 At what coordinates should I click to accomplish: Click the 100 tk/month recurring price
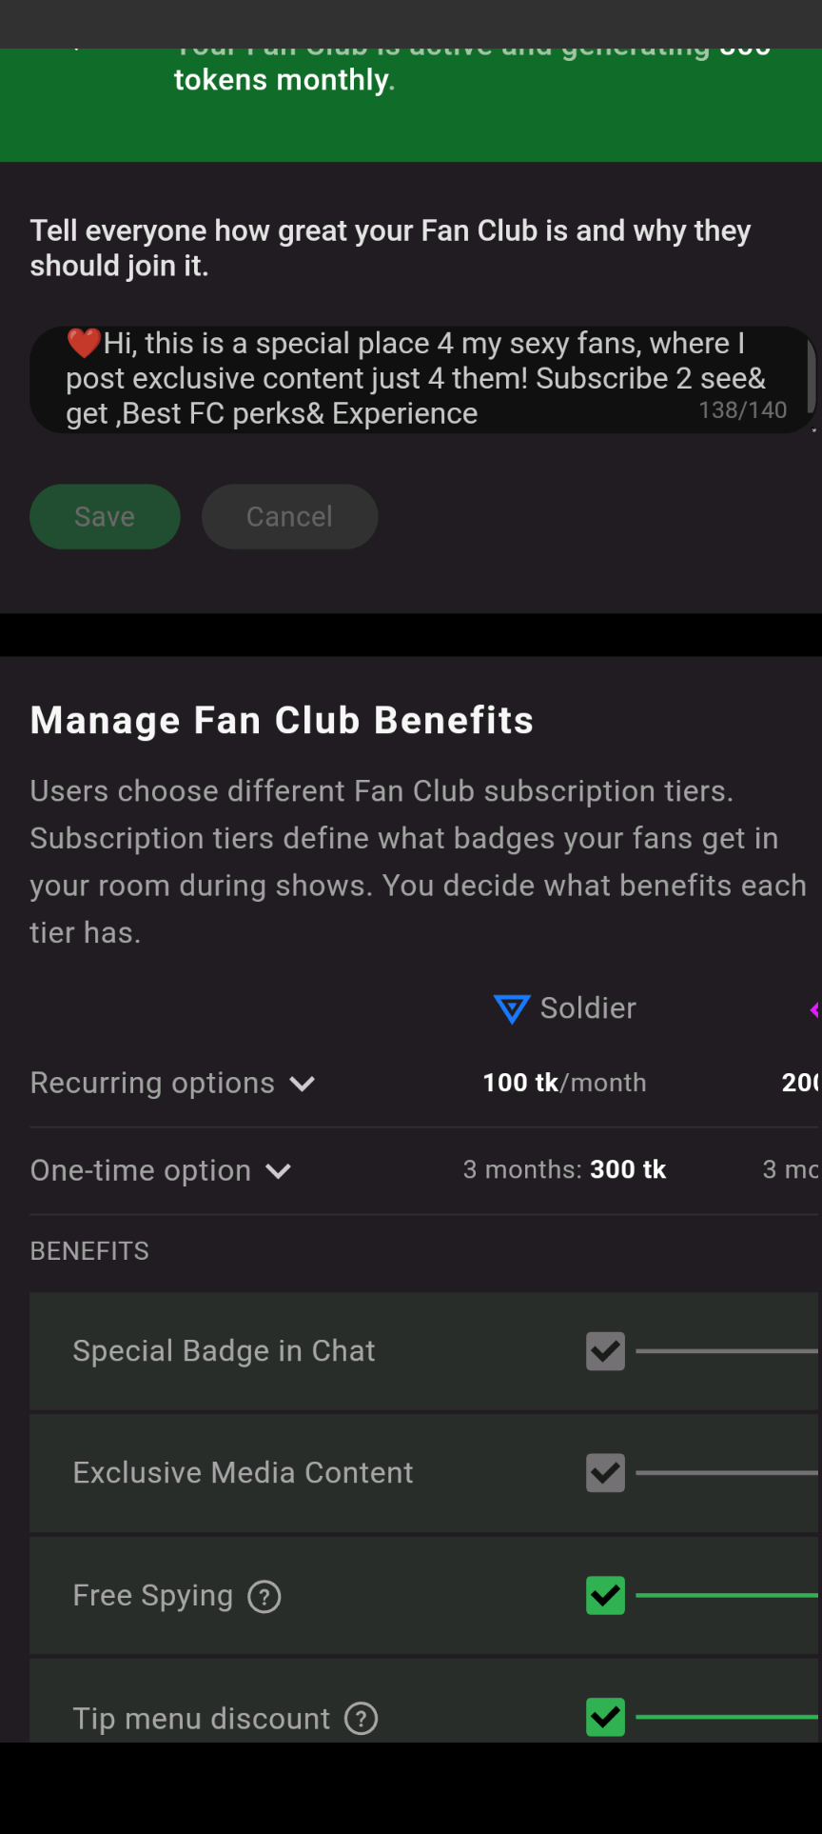click(x=564, y=1083)
